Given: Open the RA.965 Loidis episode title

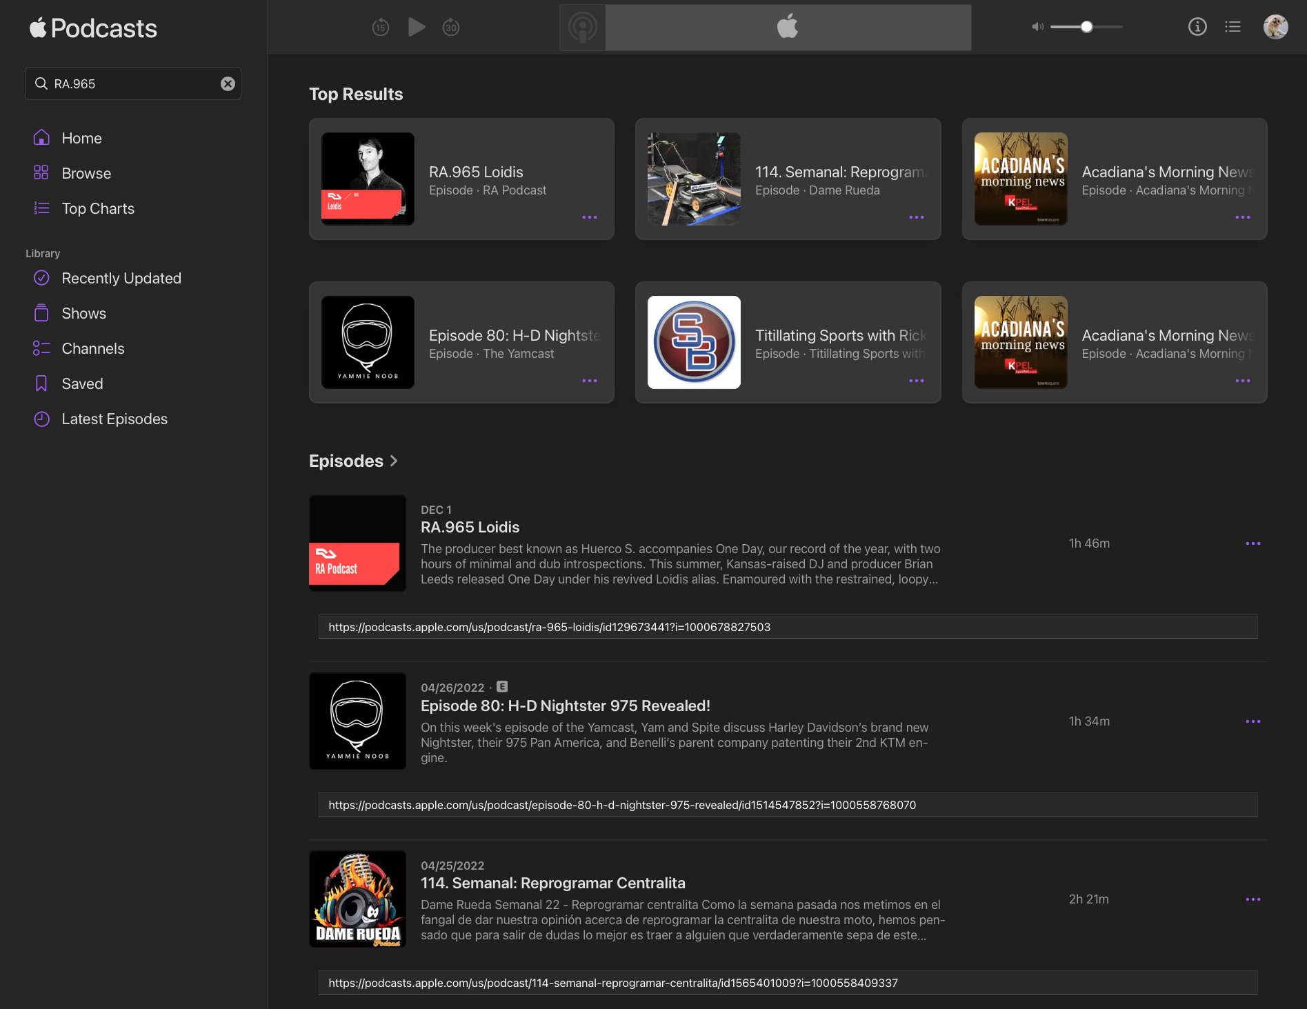Looking at the screenshot, I should pos(470,527).
